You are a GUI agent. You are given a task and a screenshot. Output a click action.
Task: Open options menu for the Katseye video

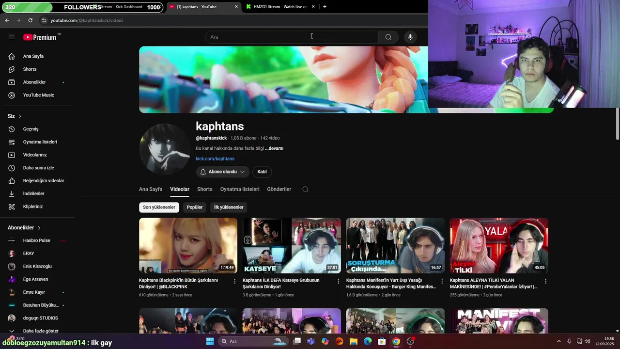(339, 281)
